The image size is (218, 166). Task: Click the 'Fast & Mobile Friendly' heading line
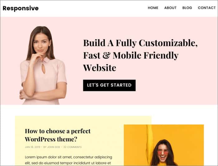click(131, 55)
